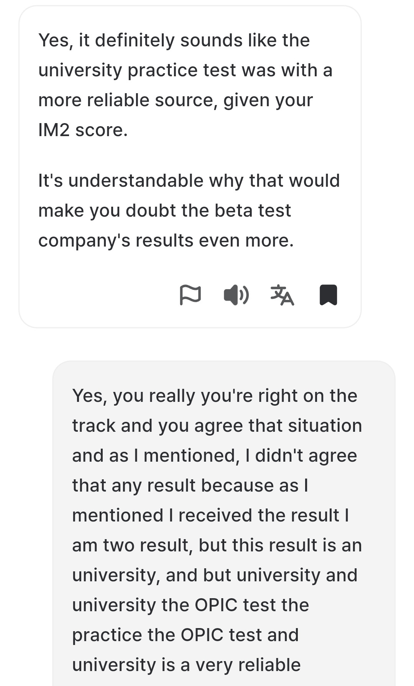Tap the line "that any result because as I"
Image resolution: width=414 pixels, height=686 pixels.
point(190,485)
